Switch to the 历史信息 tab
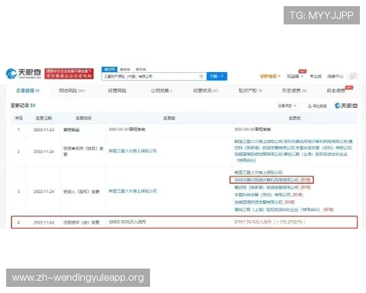The height and width of the screenshot is (293, 366). [x=295, y=91]
